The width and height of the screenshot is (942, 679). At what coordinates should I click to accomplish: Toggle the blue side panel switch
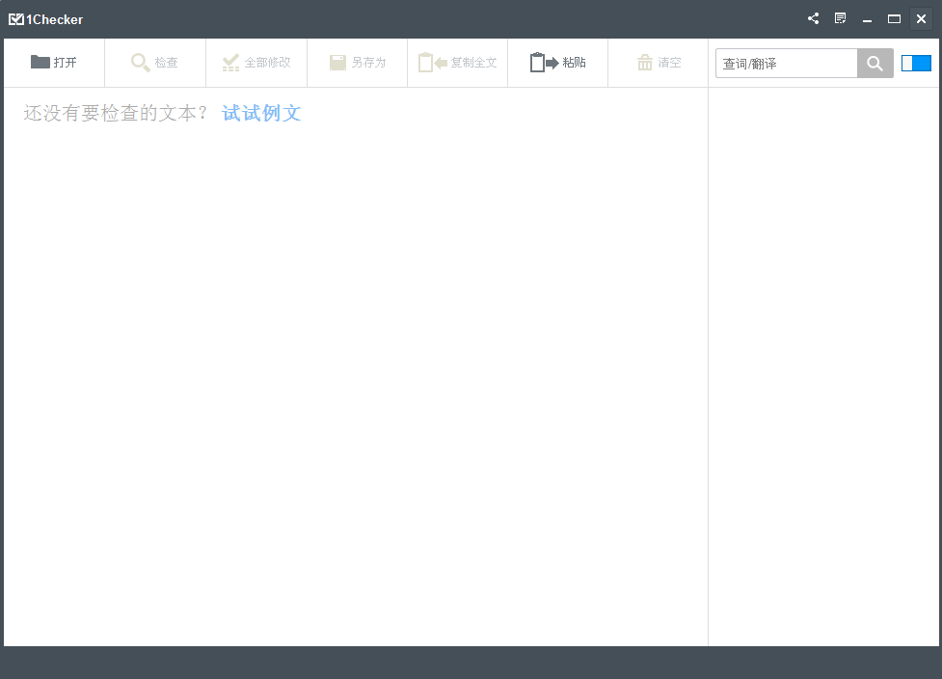[x=916, y=63]
